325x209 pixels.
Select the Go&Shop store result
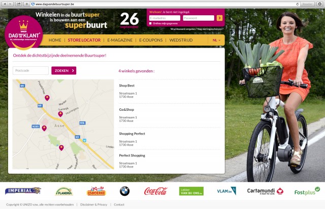pyautogui.click(x=169, y=115)
